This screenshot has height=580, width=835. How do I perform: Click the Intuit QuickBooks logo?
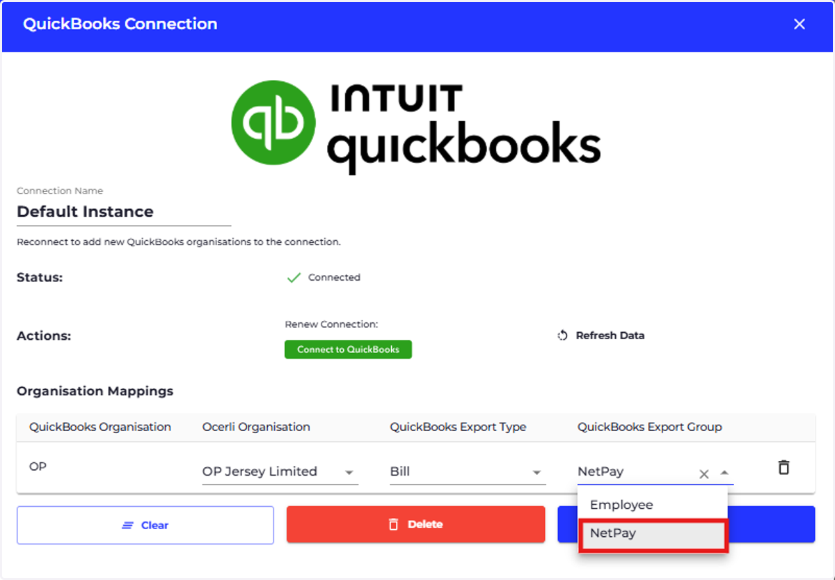coord(416,128)
